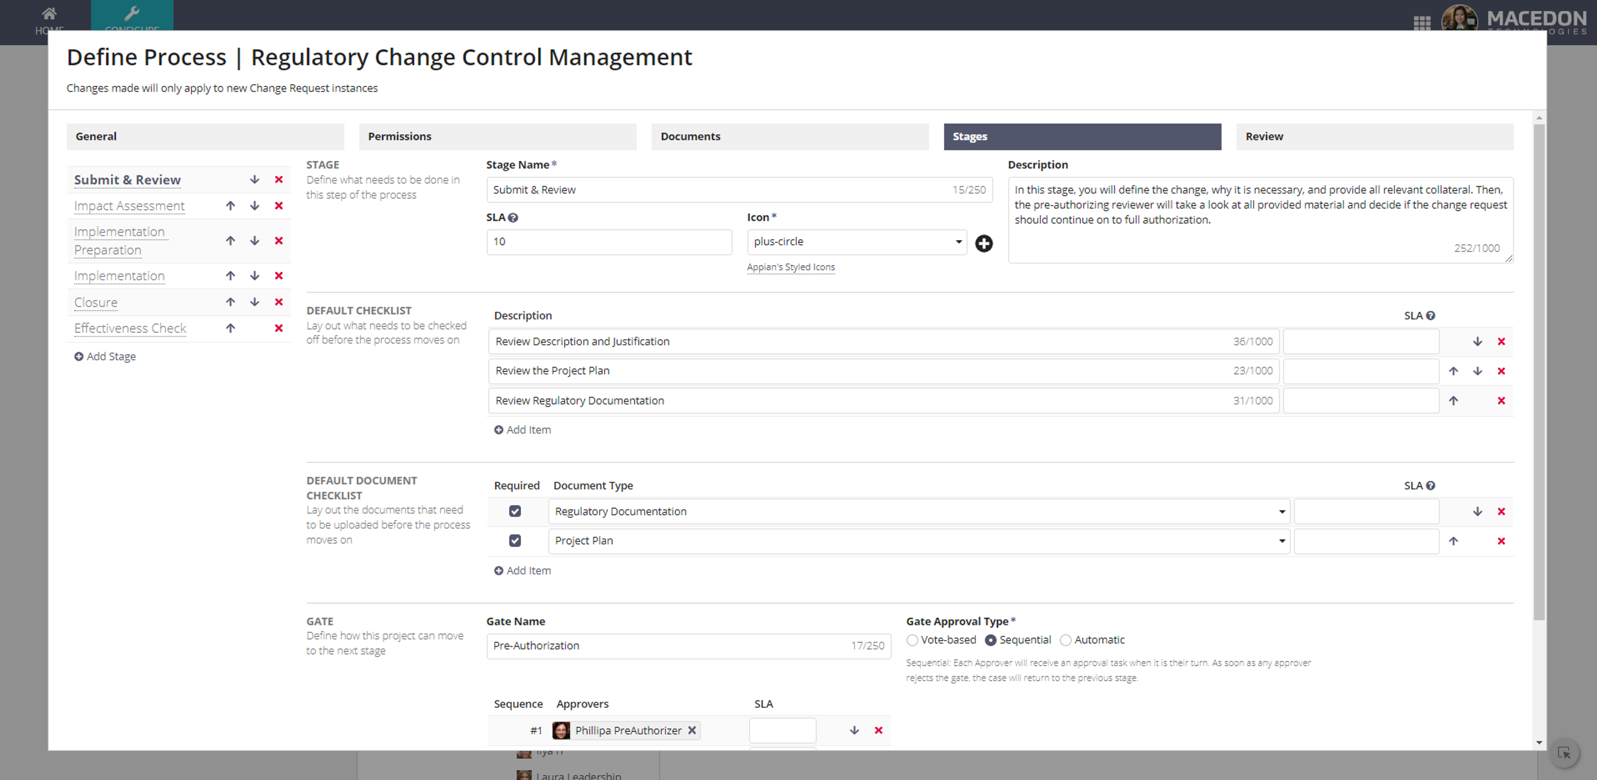Screen dimensions: 1597x780
Task: Delete the Effectiveness Check stage
Action: (x=279, y=329)
